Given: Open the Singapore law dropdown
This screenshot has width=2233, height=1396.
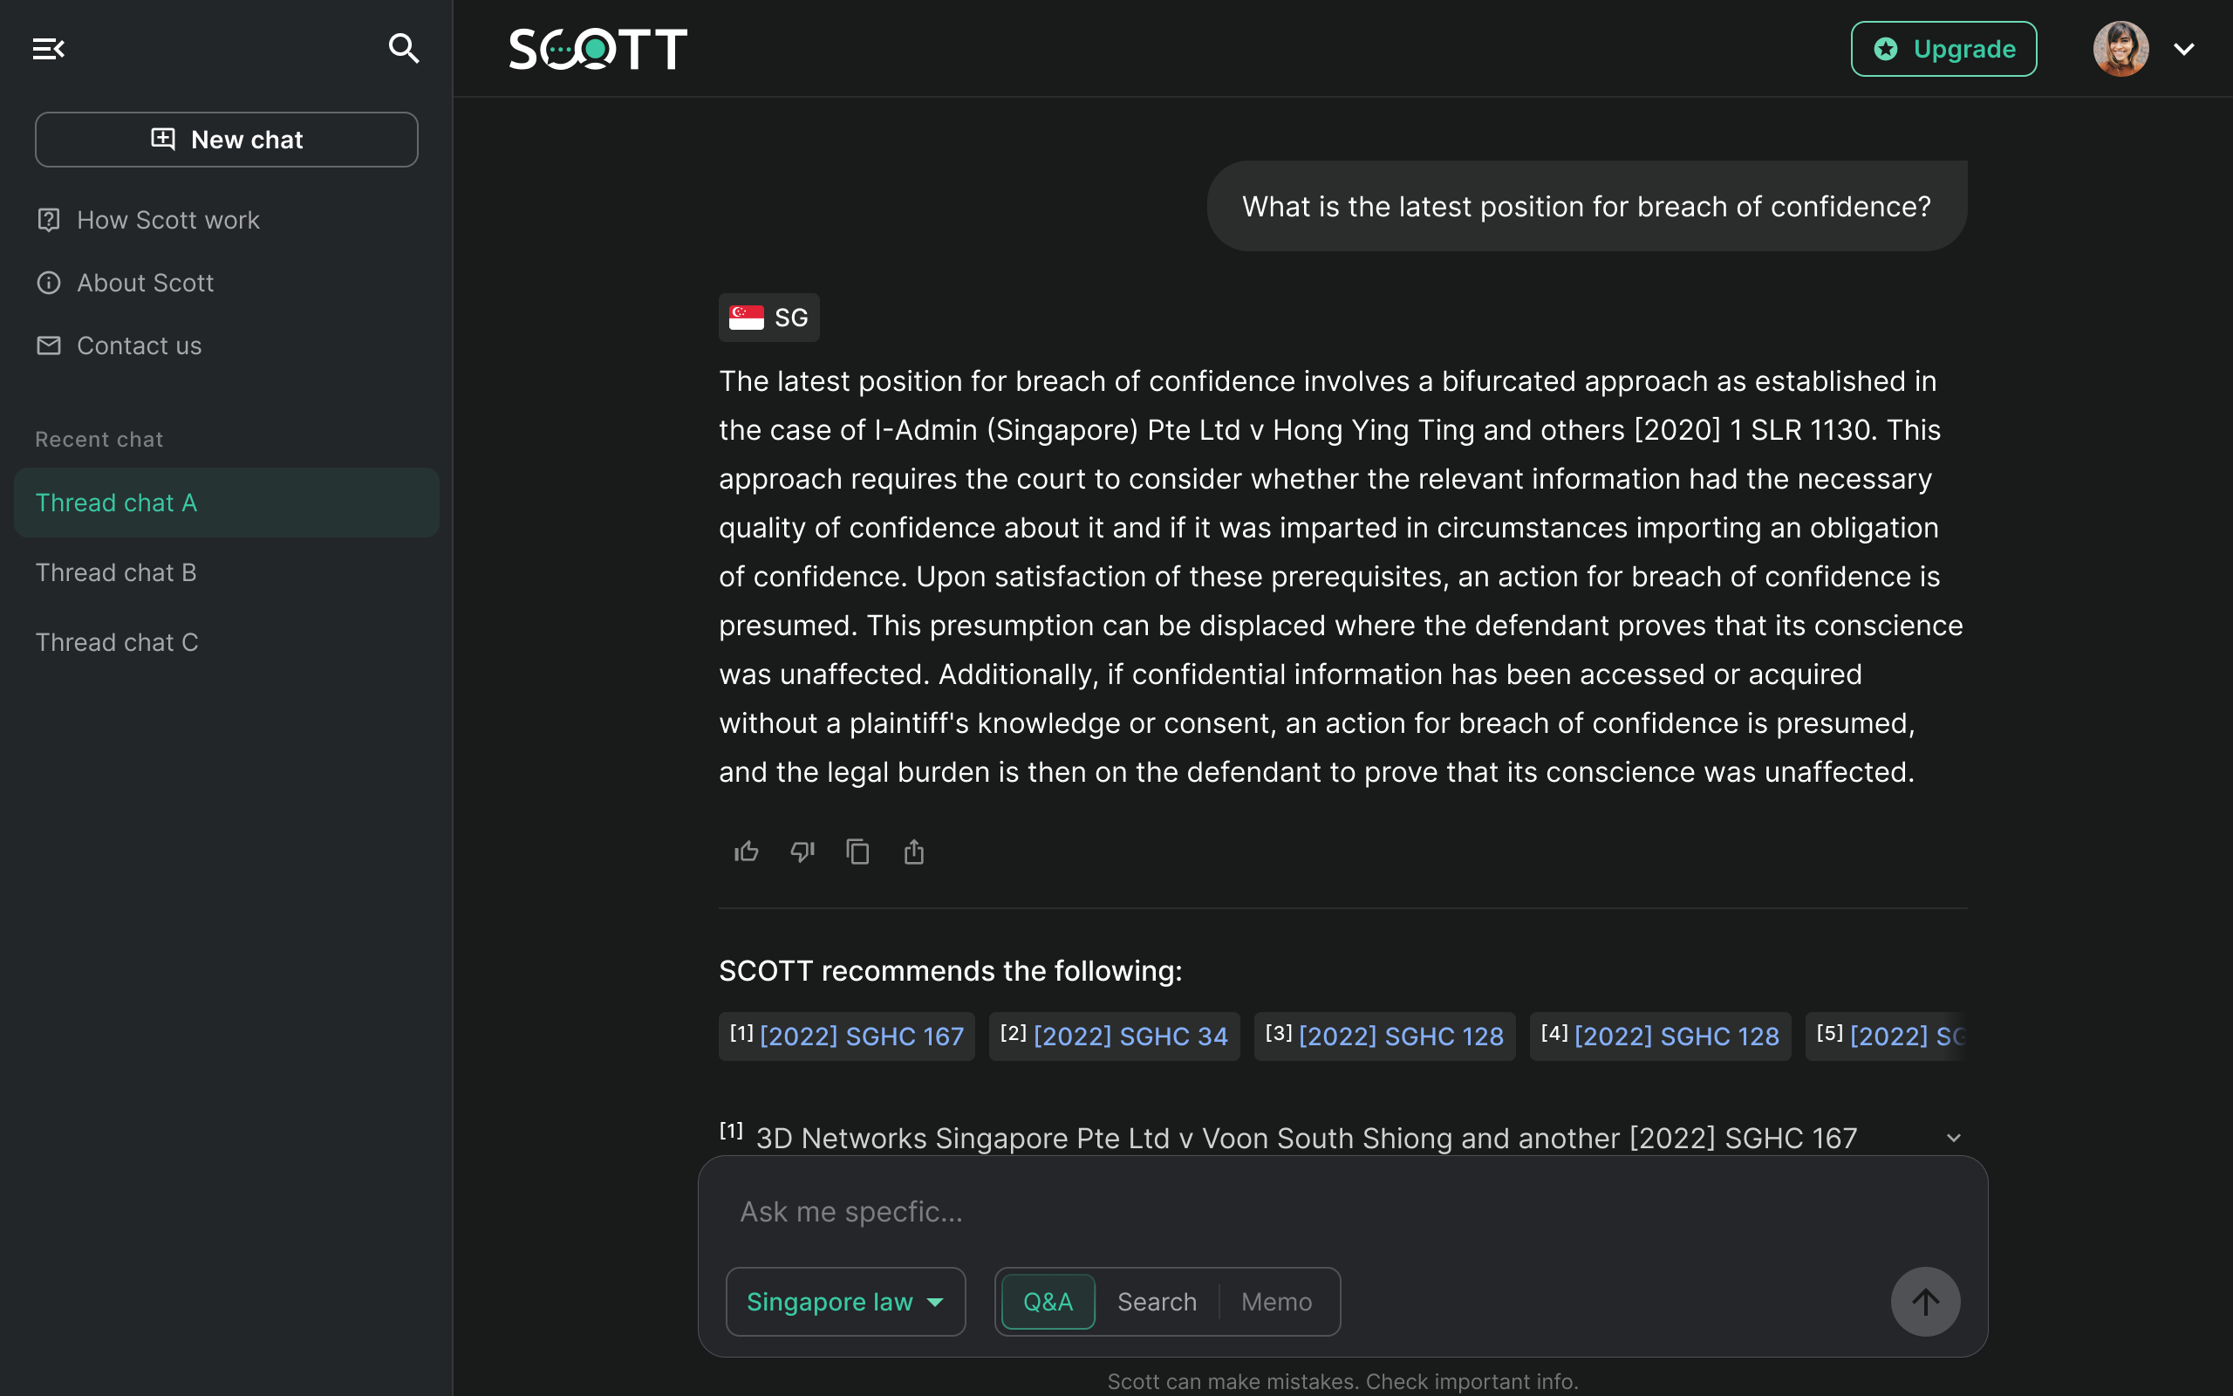Looking at the screenshot, I should tap(845, 1302).
